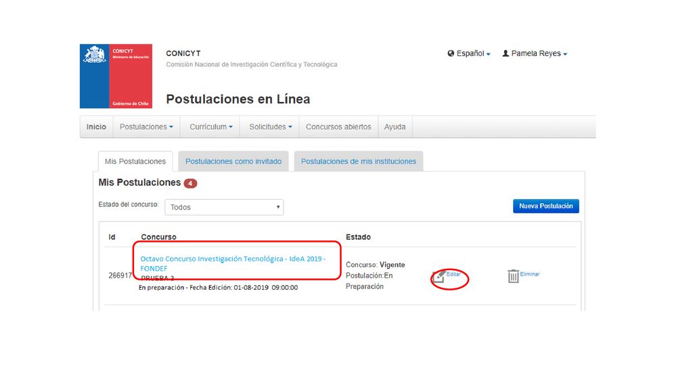Image resolution: width=693 pixels, height=389 pixels.
Task: Click application id 266917
Action: point(120,276)
